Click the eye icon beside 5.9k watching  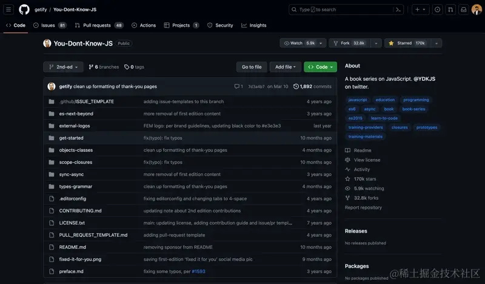click(x=347, y=188)
